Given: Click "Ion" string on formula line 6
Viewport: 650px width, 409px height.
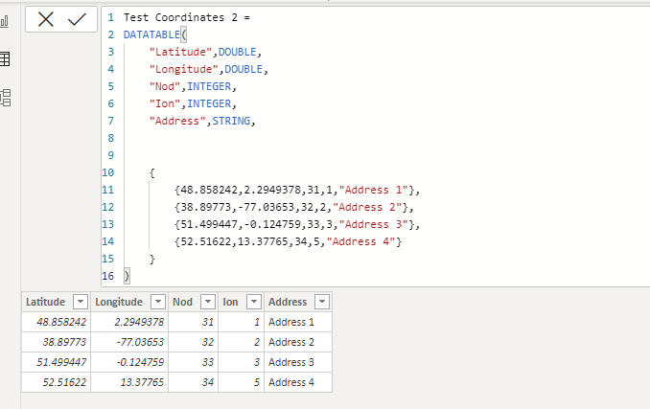Looking at the screenshot, I should pyautogui.click(x=165, y=103).
